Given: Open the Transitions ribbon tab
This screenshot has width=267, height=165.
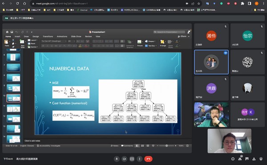Looking at the screenshot, I should 48,36.
